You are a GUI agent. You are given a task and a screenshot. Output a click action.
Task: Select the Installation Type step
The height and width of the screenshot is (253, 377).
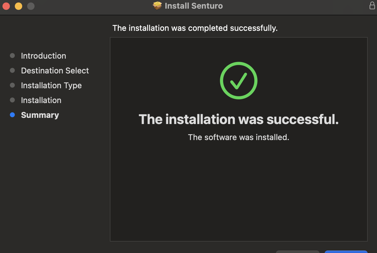pyautogui.click(x=51, y=85)
